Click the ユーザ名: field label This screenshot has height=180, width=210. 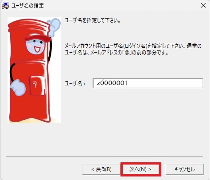[75, 84]
